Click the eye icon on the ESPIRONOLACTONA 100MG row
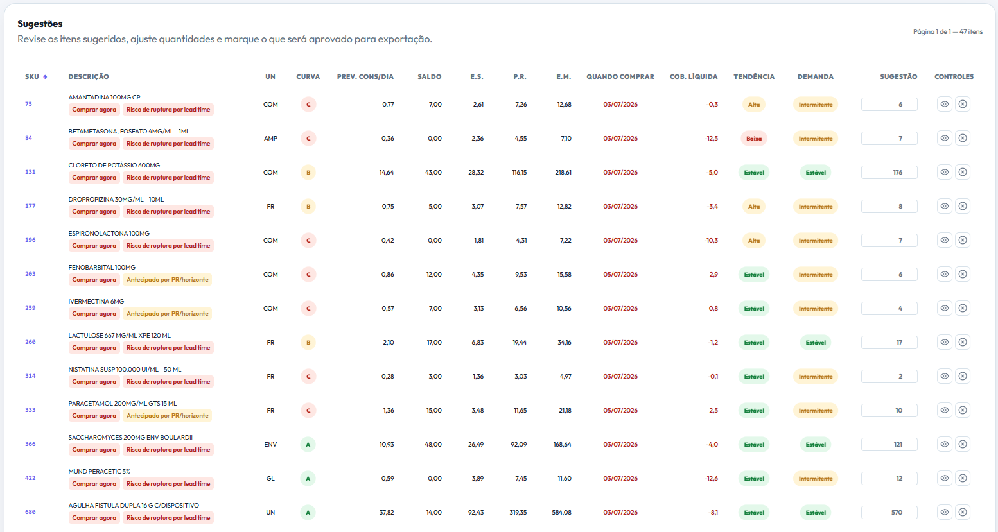The height and width of the screenshot is (532, 998). (944, 240)
